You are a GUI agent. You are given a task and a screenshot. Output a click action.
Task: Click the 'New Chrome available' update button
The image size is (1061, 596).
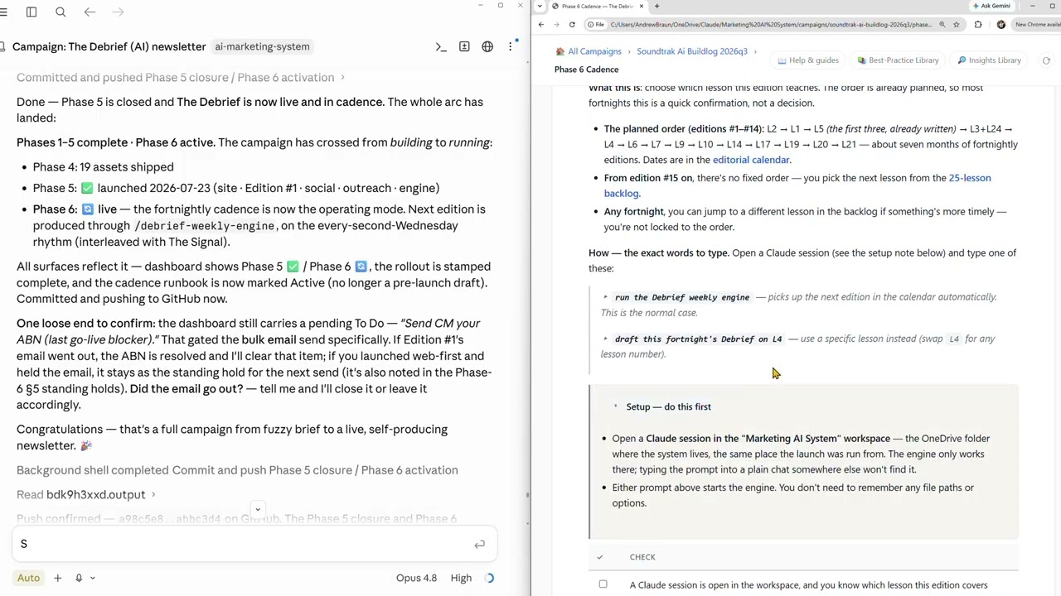[x=1037, y=25]
